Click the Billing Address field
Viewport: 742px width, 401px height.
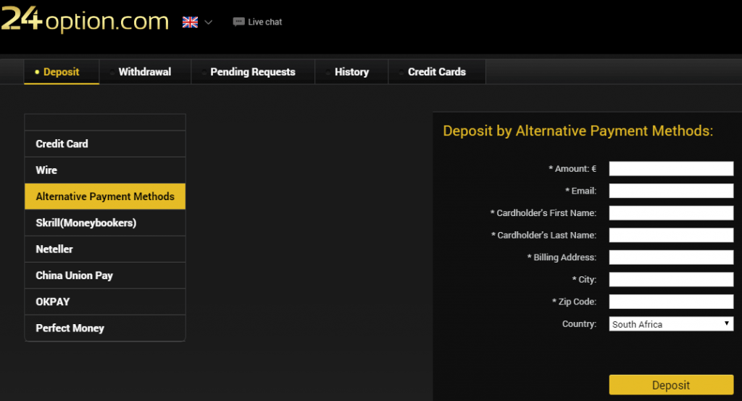click(x=671, y=257)
